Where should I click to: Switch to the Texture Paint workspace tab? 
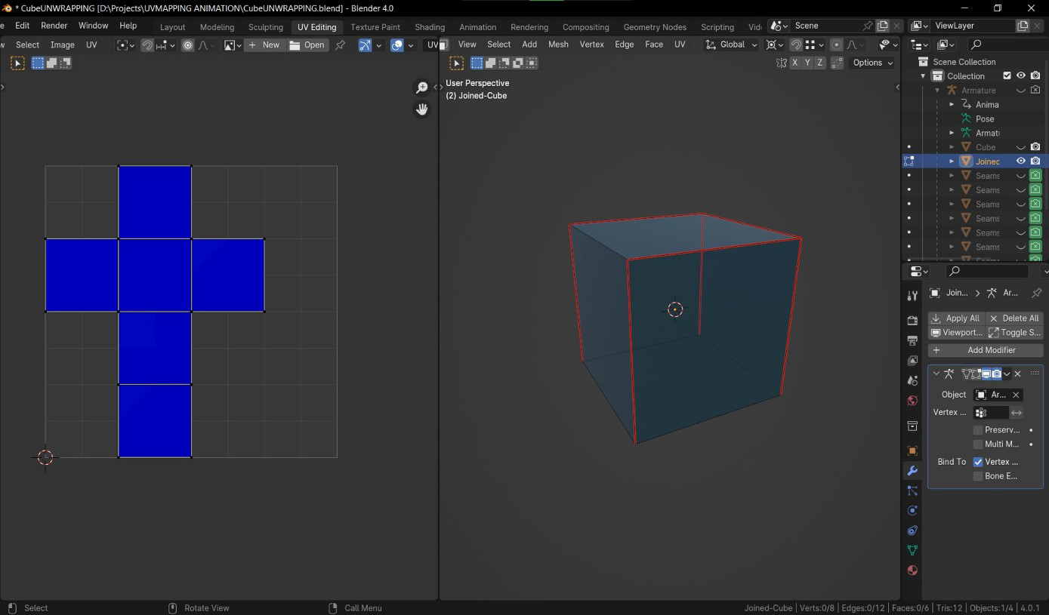click(x=375, y=27)
